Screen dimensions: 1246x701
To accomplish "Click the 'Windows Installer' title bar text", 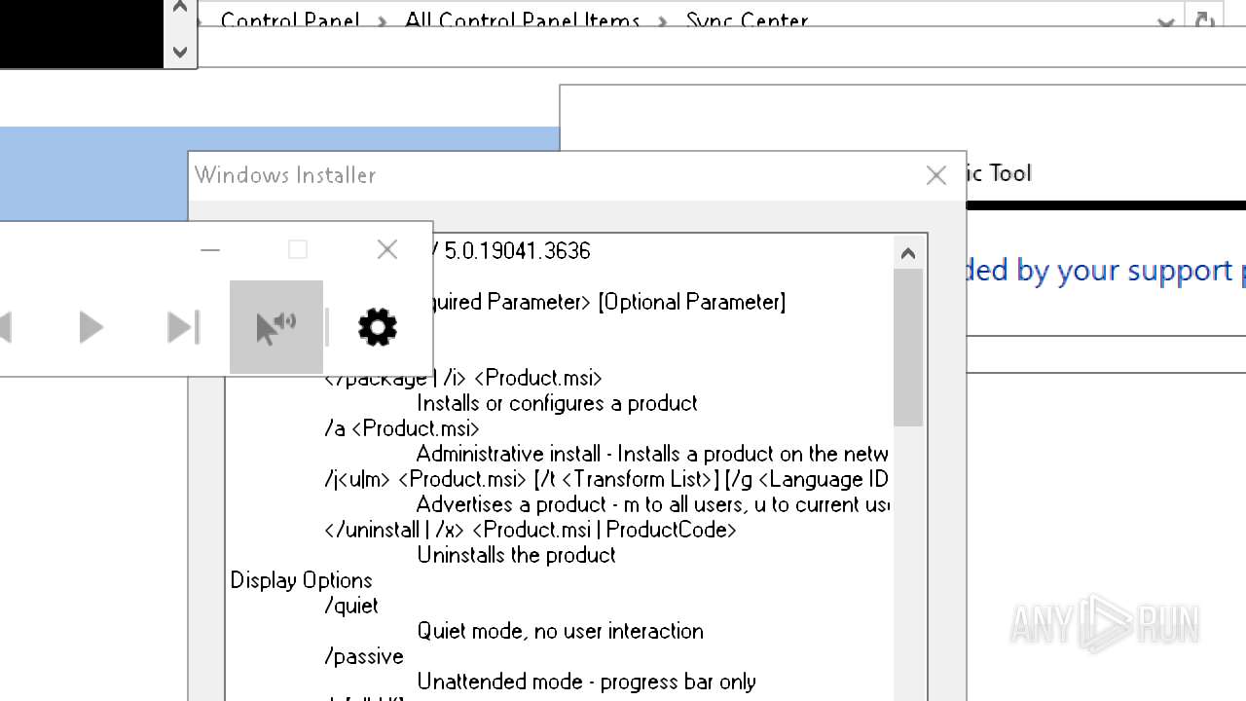I will click(x=285, y=175).
